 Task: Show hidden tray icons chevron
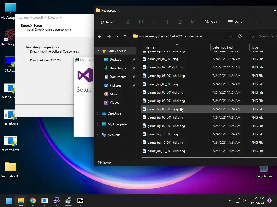point(230,201)
